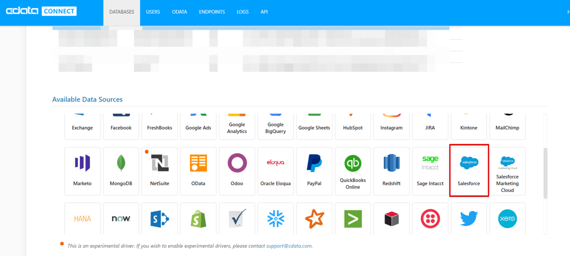Click the CData Connect logo

[x=41, y=11]
